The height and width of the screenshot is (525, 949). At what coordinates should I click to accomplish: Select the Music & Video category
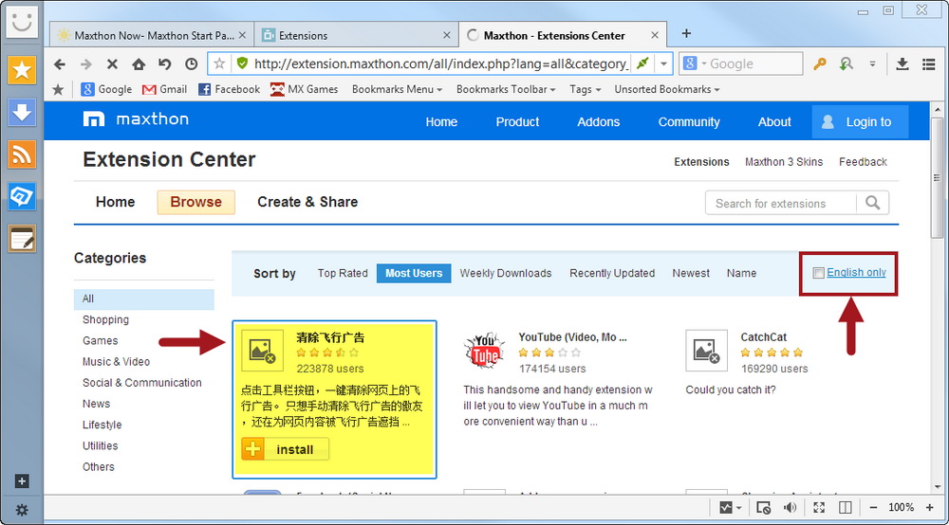116,362
